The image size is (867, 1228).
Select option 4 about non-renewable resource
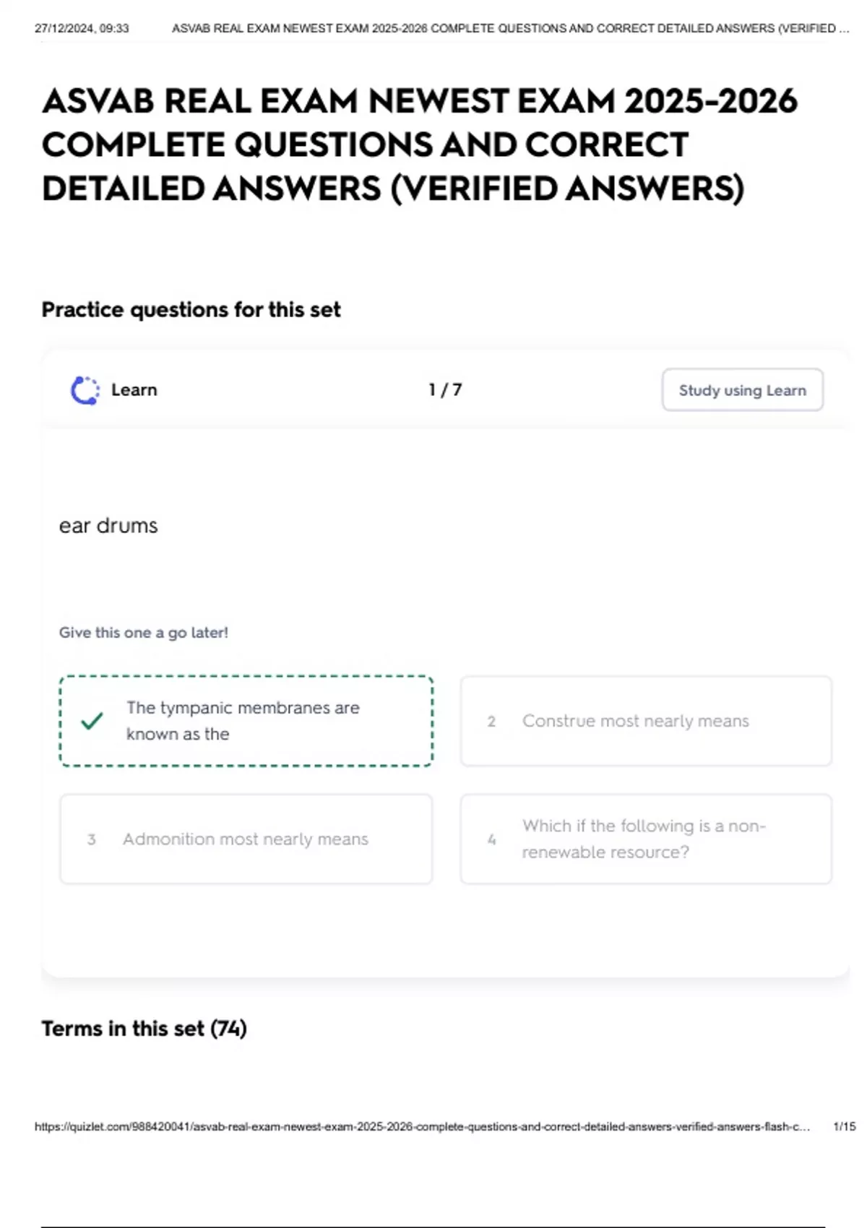tap(646, 839)
